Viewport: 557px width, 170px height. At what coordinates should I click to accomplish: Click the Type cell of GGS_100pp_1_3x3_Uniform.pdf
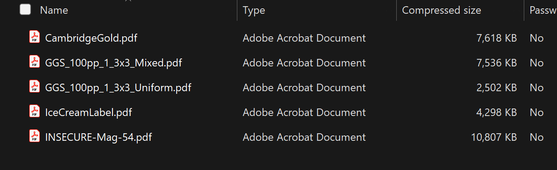(x=304, y=88)
